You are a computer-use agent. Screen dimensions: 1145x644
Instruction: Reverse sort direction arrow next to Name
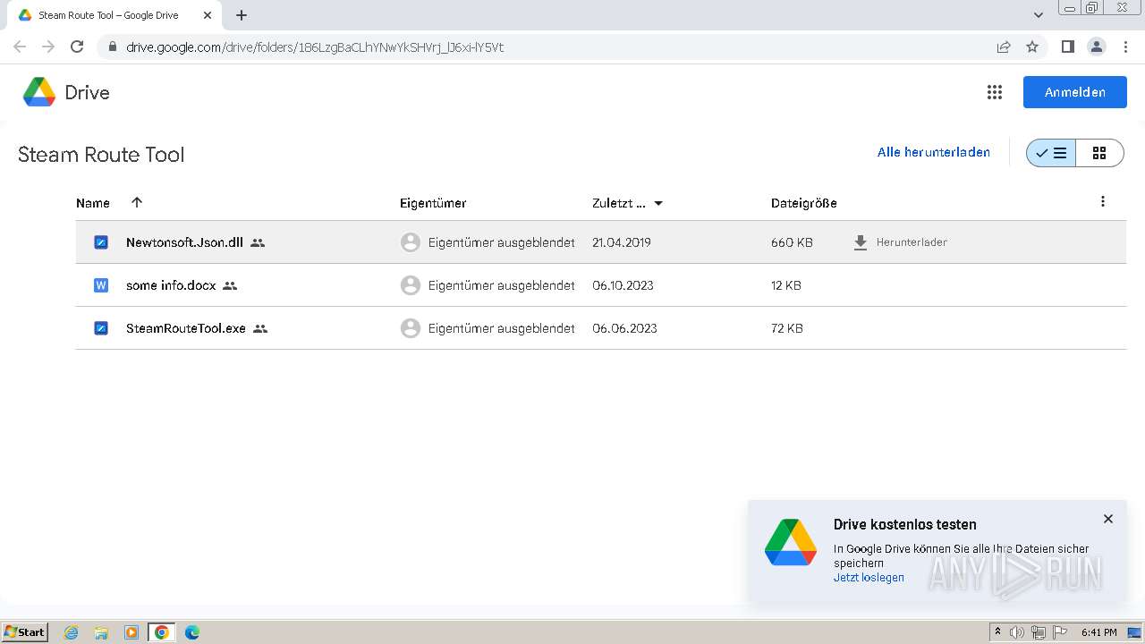137,202
